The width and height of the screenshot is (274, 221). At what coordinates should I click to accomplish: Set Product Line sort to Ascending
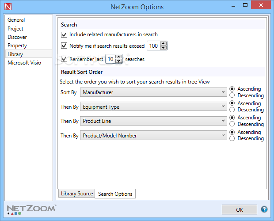(232, 118)
